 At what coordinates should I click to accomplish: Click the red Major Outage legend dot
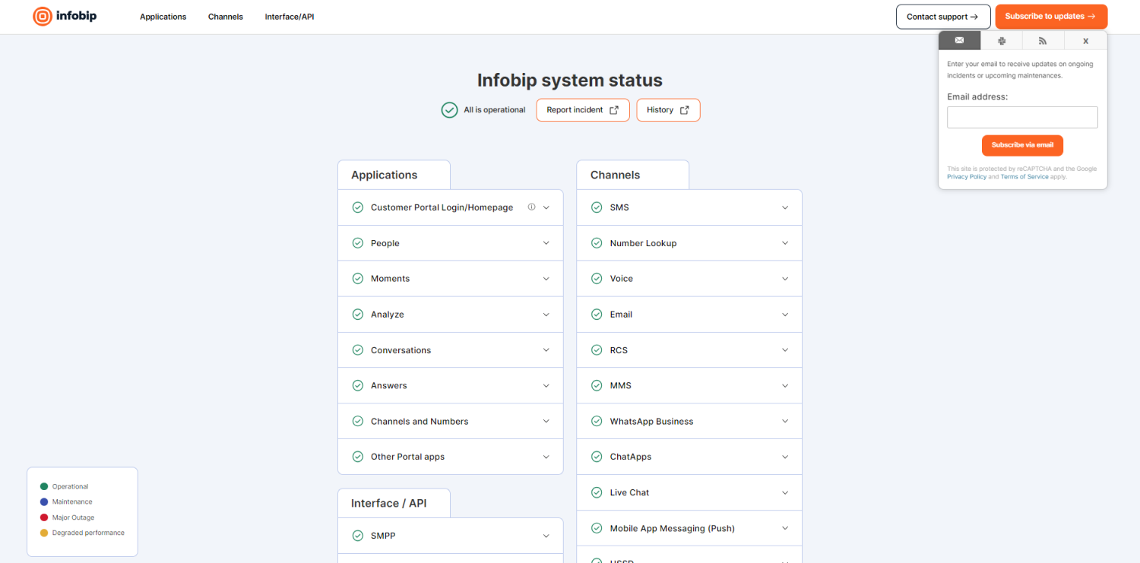point(44,517)
